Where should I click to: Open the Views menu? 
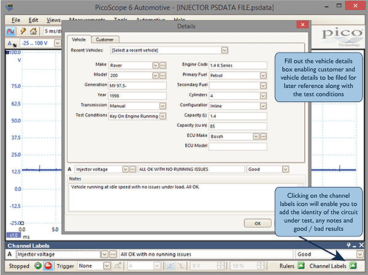53,20
